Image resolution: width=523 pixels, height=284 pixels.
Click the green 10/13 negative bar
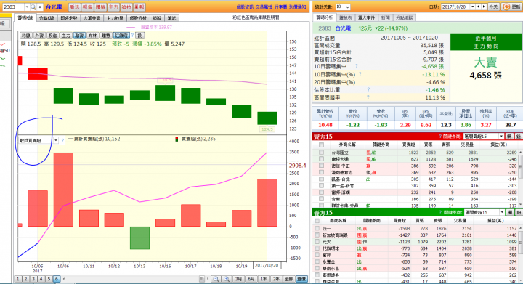(x=139, y=238)
